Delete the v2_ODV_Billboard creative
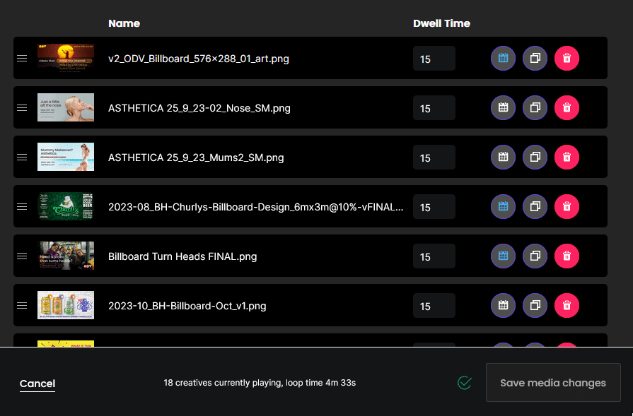The image size is (633, 416). coord(567,58)
